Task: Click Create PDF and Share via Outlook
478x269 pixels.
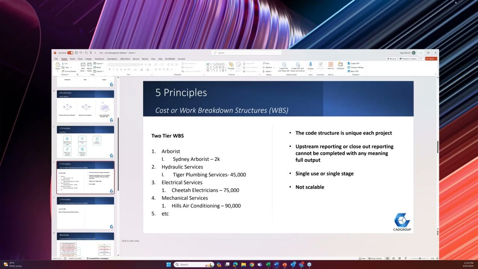Action: 298,67
